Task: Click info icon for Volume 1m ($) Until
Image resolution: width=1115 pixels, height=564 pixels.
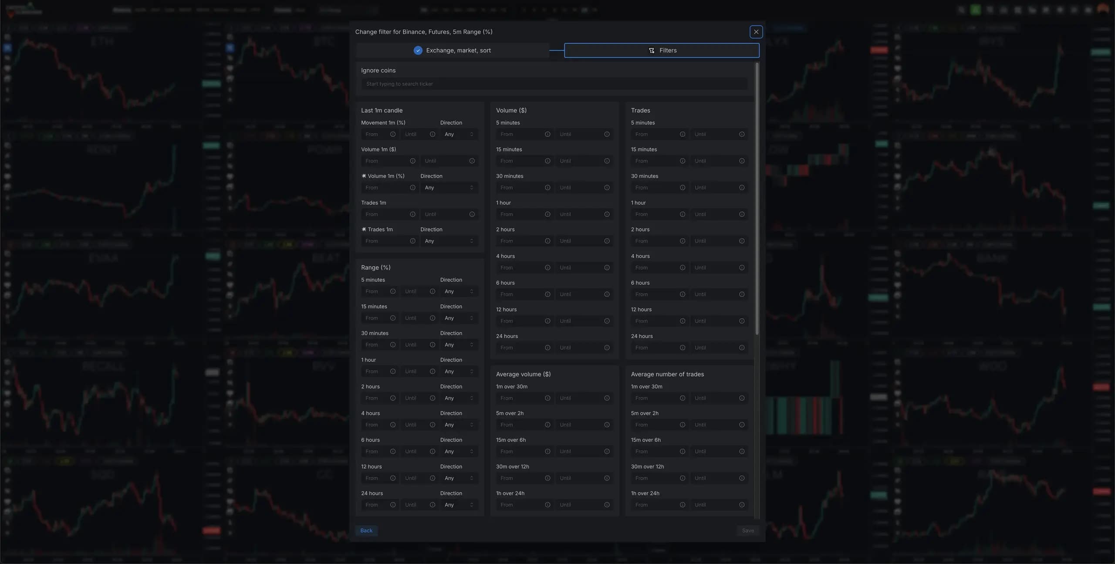Action: [472, 161]
